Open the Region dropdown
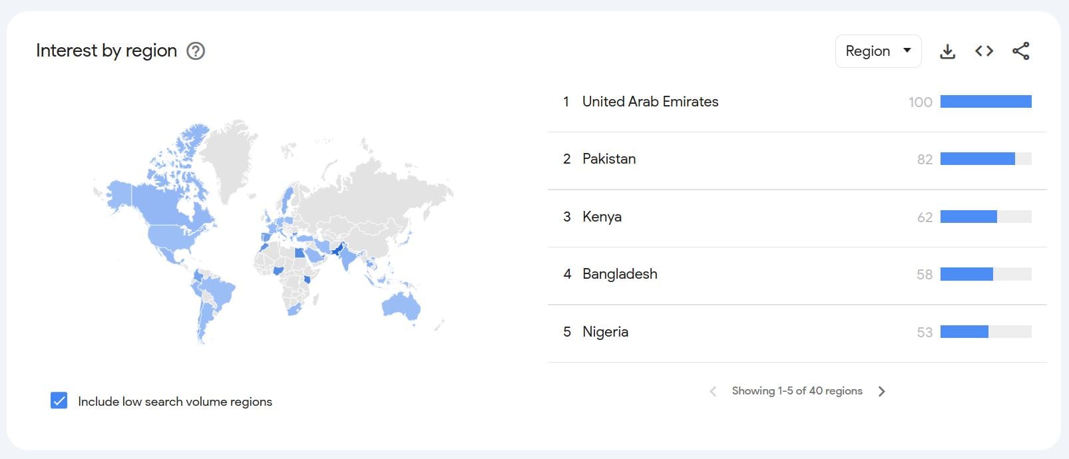The height and width of the screenshot is (459, 1069). coord(877,51)
